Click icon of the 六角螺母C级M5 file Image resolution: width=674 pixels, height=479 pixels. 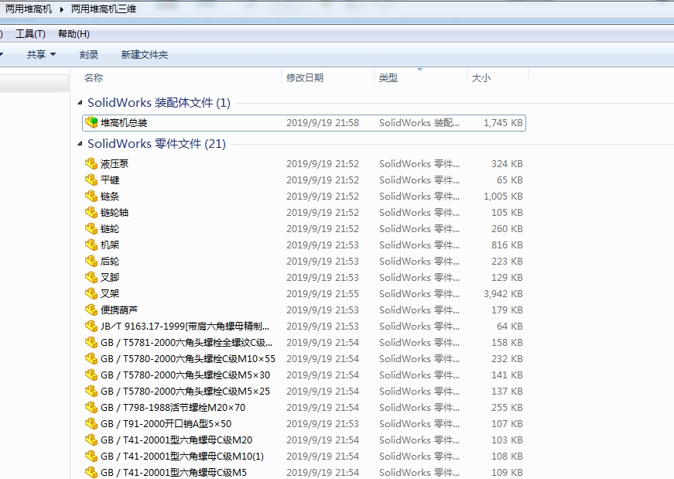(x=91, y=473)
